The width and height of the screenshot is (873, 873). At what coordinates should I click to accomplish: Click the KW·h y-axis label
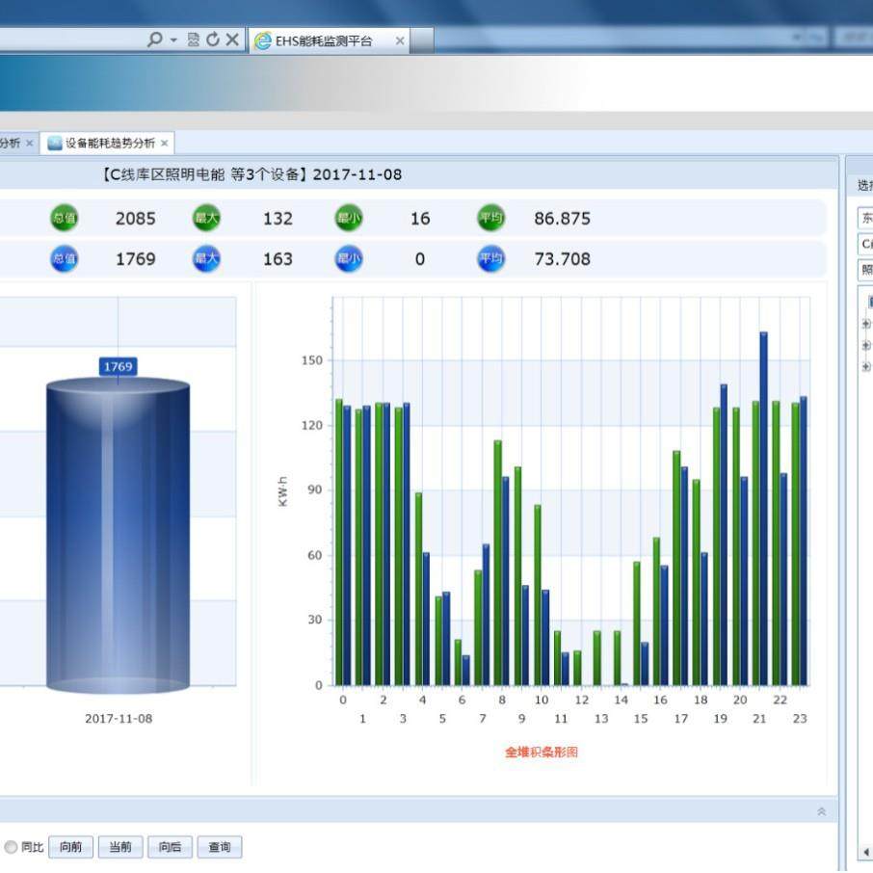click(x=283, y=491)
